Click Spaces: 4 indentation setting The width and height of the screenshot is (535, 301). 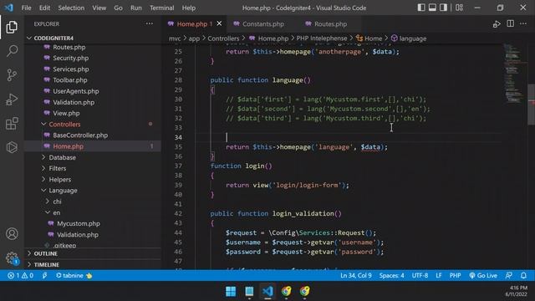392,275
